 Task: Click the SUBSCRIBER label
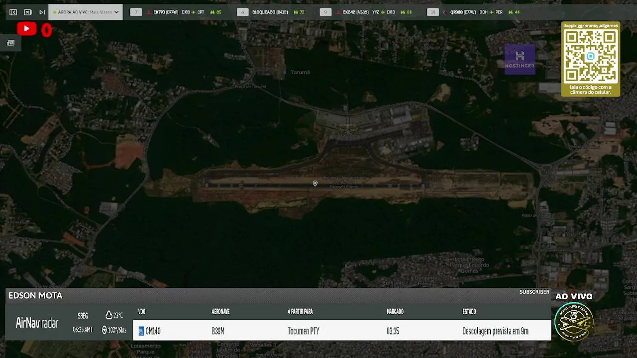[x=534, y=292]
